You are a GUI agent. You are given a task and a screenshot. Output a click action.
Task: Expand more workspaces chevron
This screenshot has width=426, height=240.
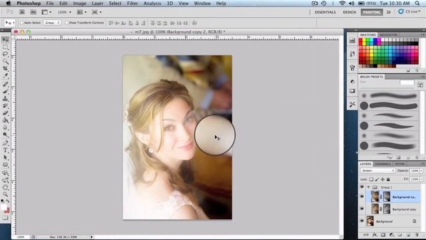[x=389, y=12]
